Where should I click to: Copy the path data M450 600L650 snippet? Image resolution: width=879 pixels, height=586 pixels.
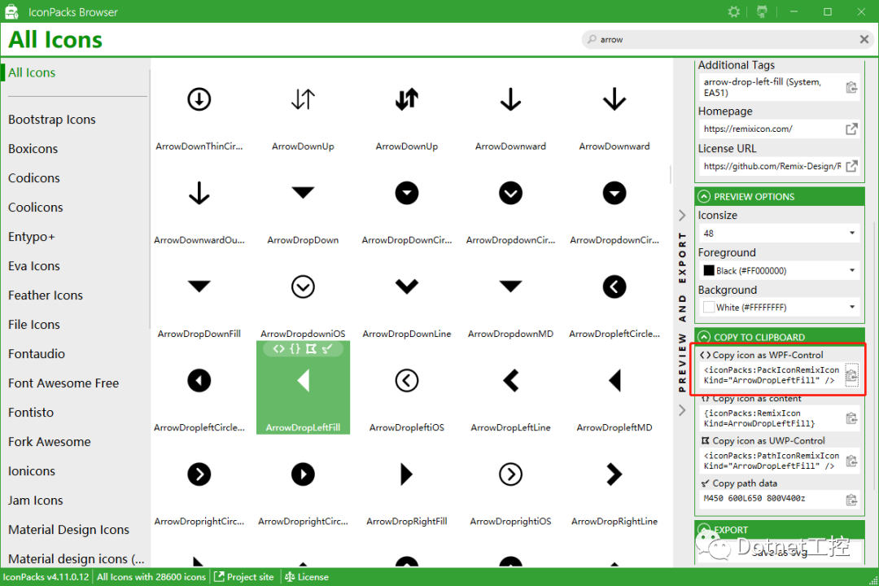(851, 499)
